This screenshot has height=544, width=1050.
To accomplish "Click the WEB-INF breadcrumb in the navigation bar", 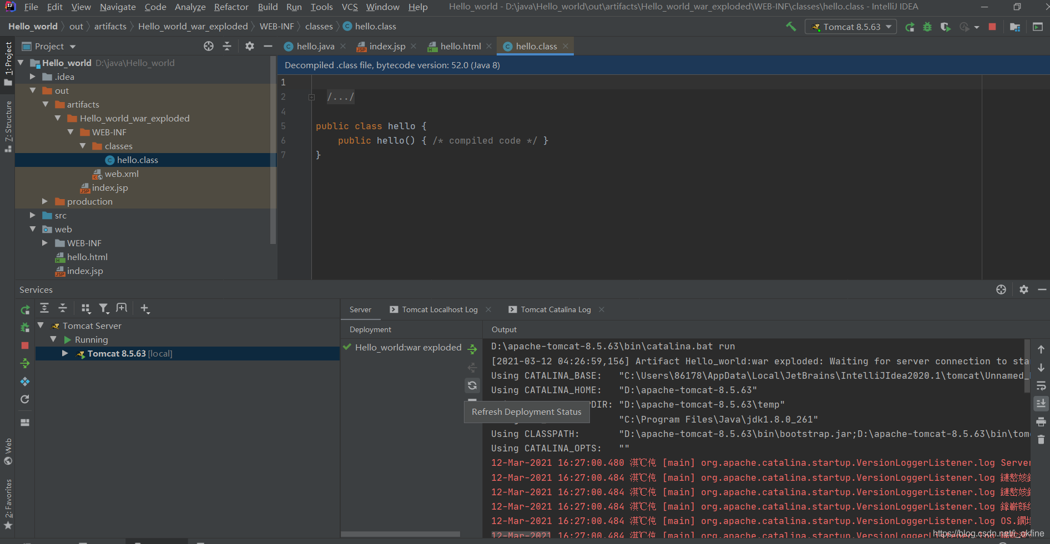I will tap(276, 26).
